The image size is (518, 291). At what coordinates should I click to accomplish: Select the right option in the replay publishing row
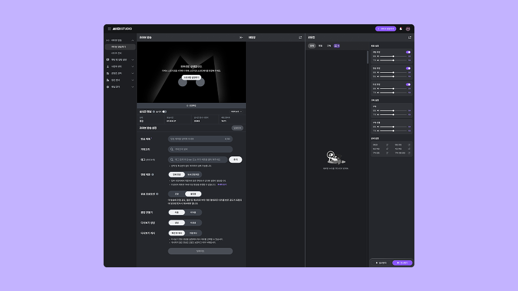point(193,233)
